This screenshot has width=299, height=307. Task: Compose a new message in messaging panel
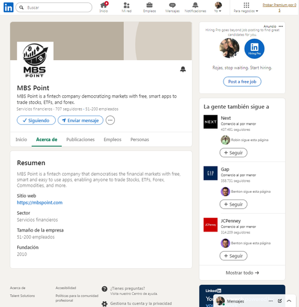[x=280, y=301]
